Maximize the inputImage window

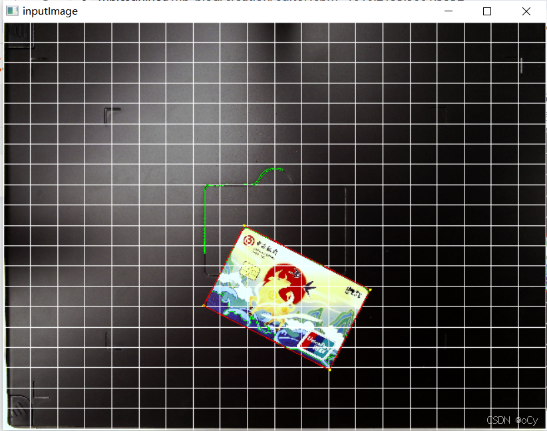[x=487, y=11]
